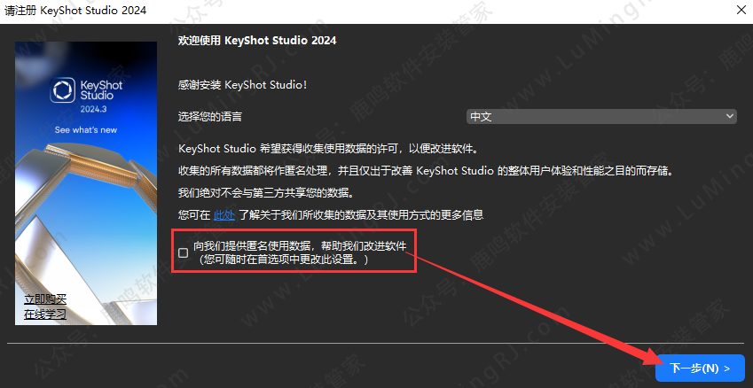
Task: Open the 中文 language combo box
Action: click(x=601, y=117)
